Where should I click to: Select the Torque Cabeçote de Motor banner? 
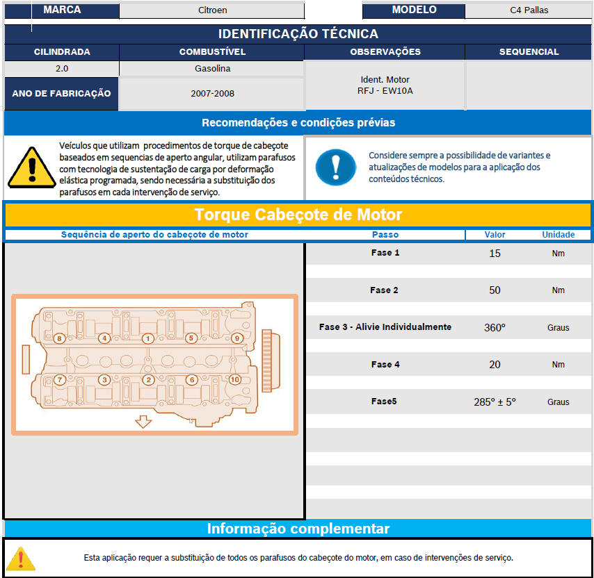tap(298, 215)
